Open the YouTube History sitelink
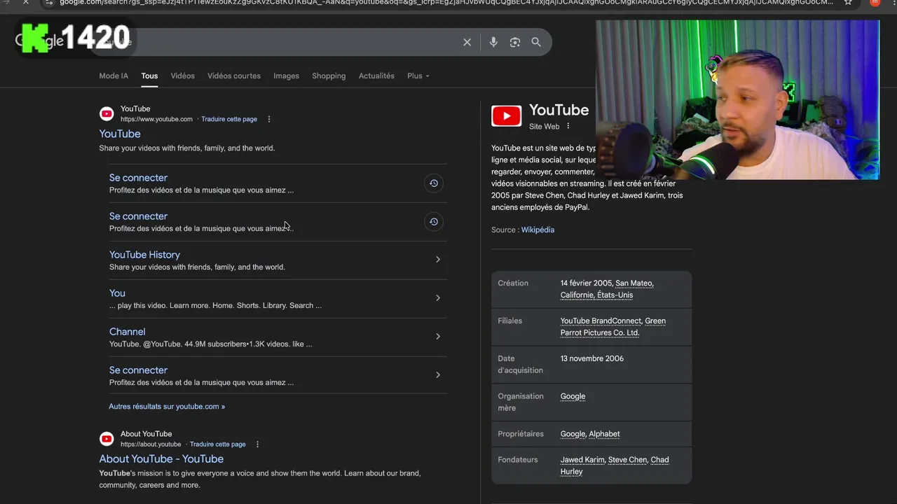The height and width of the screenshot is (504, 897). pyautogui.click(x=144, y=255)
